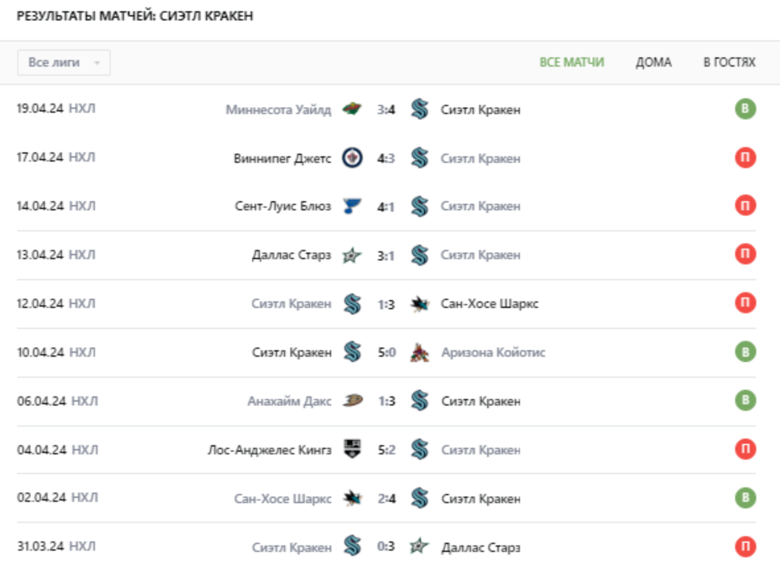This screenshot has height=579, width=780.
Task: Select the «В ГОСТЯХ» away matches tab
Action: 729,63
